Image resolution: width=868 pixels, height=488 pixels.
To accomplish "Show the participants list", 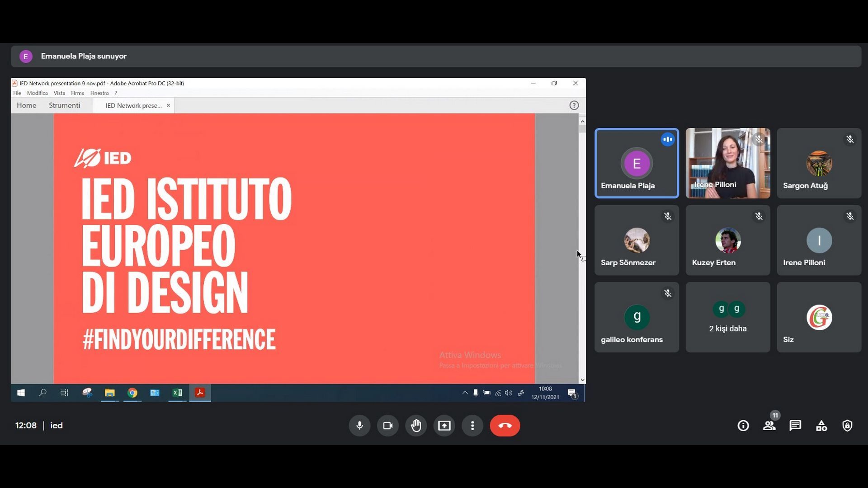I will (769, 426).
